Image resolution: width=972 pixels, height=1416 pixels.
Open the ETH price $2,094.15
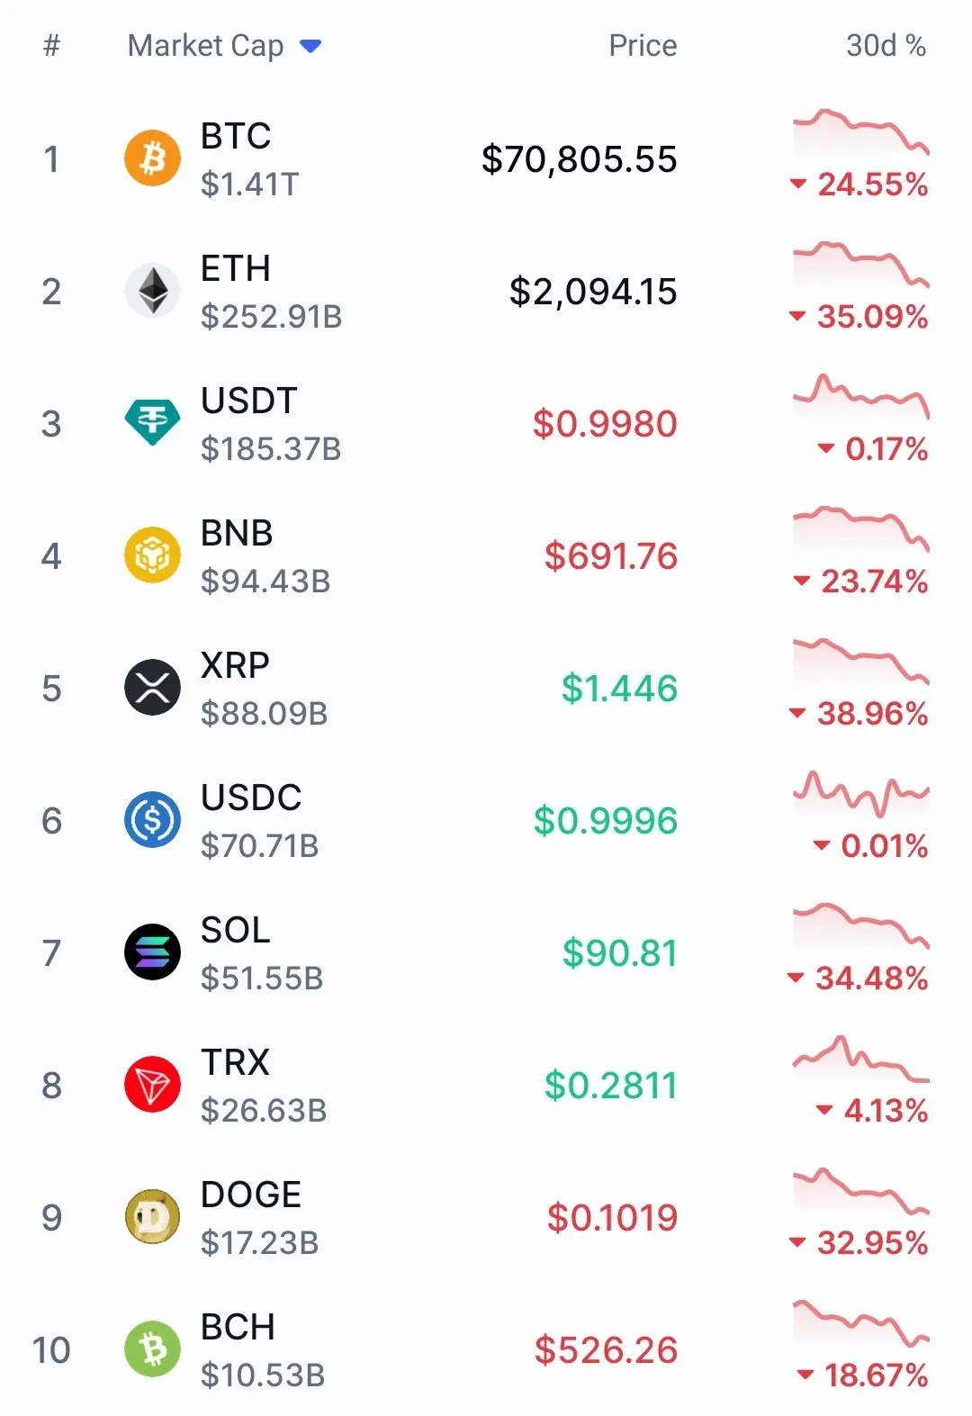(x=593, y=292)
